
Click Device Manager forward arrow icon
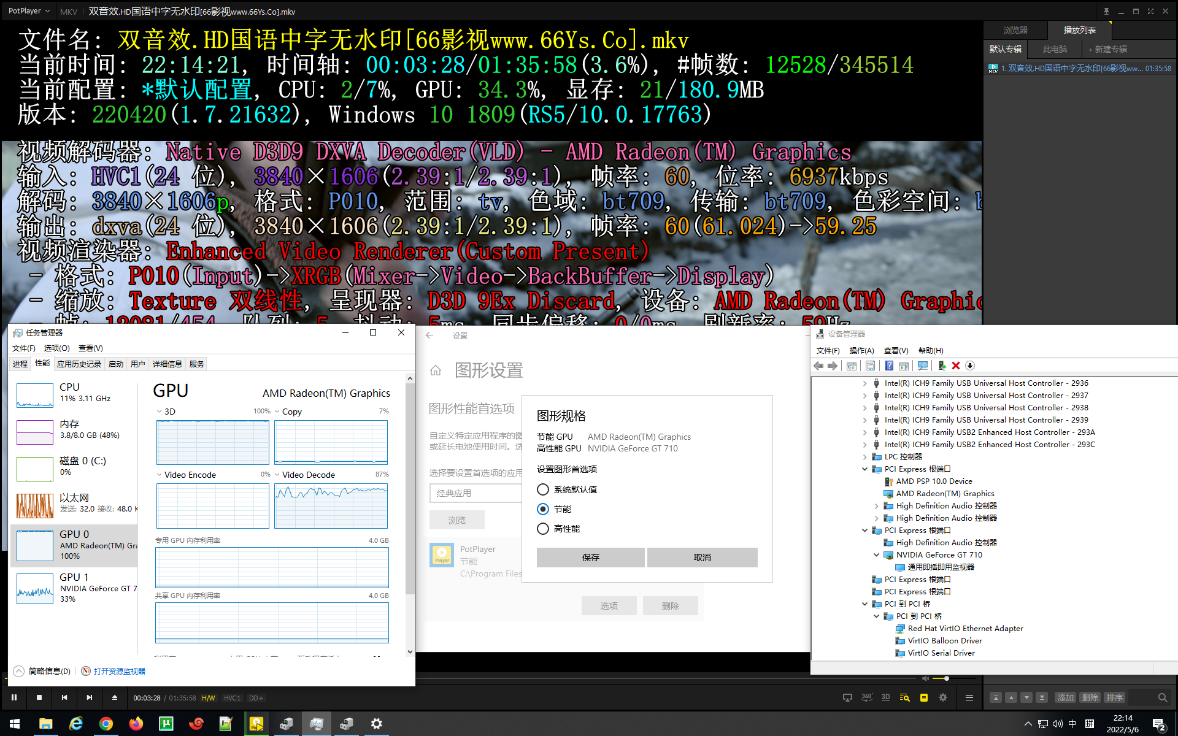click(x=833, y=366)
